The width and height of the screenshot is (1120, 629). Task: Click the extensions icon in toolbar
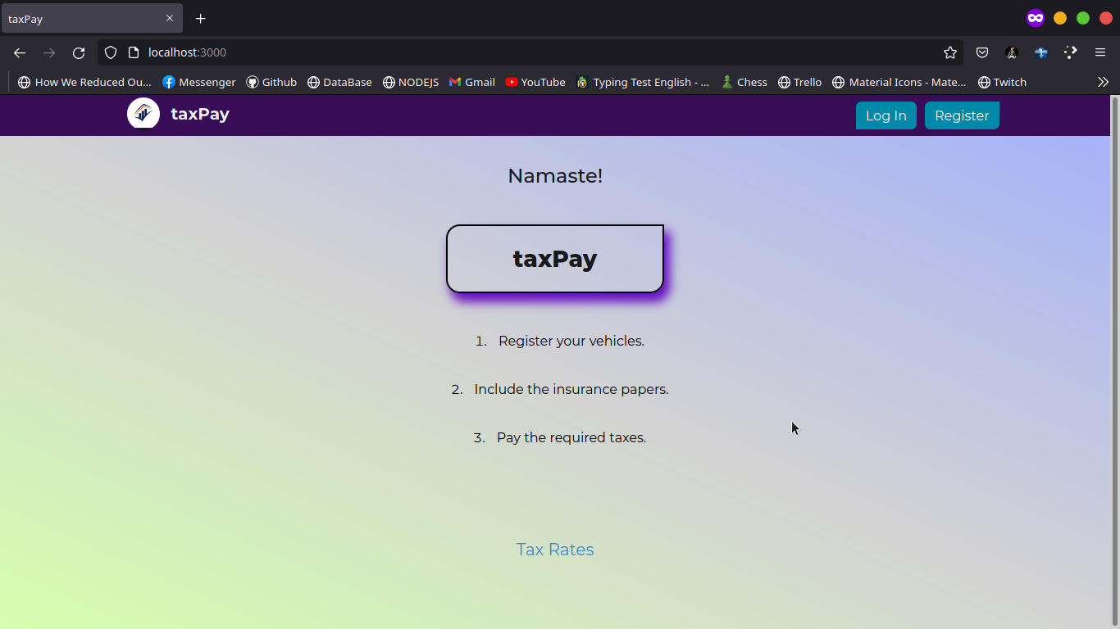point(1071,52)
